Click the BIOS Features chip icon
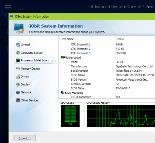155x143 pixels. (62, 92)
